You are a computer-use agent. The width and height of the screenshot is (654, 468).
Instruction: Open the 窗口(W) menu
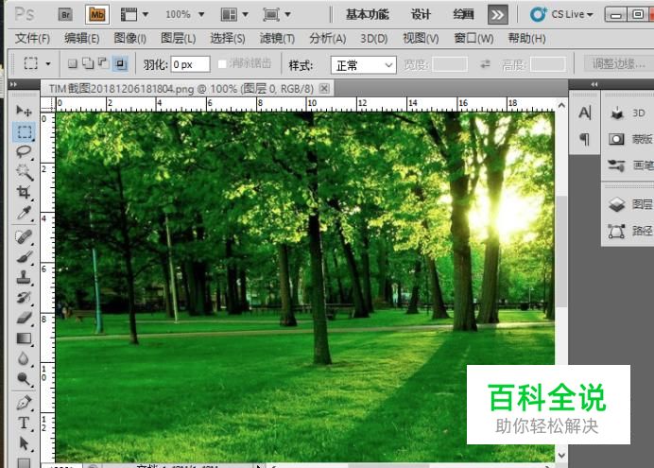pos(473,39)
